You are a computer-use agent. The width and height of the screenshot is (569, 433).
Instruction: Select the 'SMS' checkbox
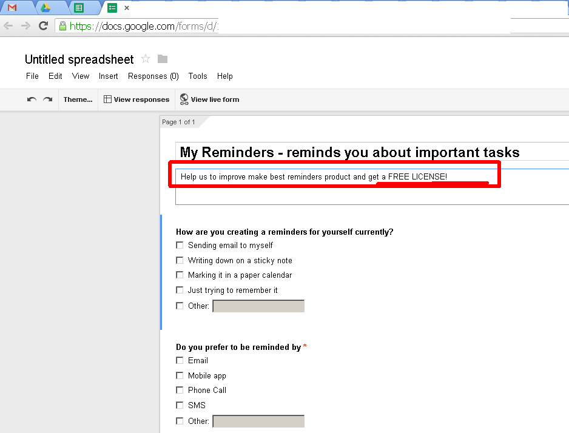point(180,405)
